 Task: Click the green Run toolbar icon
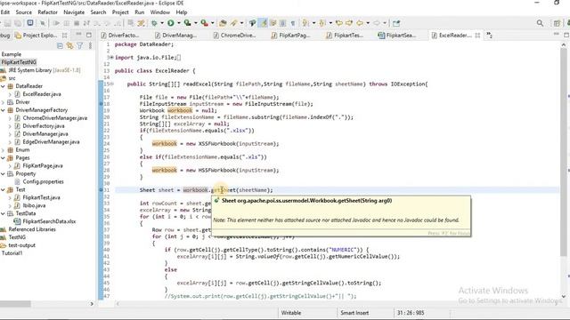170,23
